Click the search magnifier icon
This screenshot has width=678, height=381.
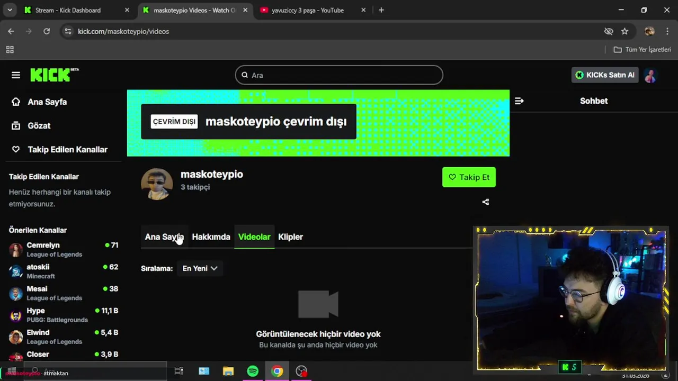pyautogui.click(x=245, y=75)
